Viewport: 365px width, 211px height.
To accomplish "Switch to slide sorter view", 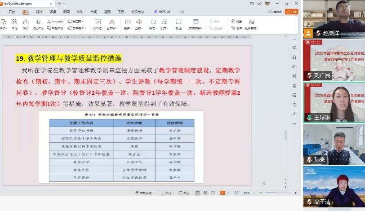I will (205, 193).
